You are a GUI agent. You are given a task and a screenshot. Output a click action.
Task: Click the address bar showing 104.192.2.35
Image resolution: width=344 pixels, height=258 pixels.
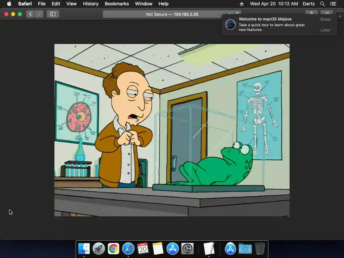[x=172, y=14]
